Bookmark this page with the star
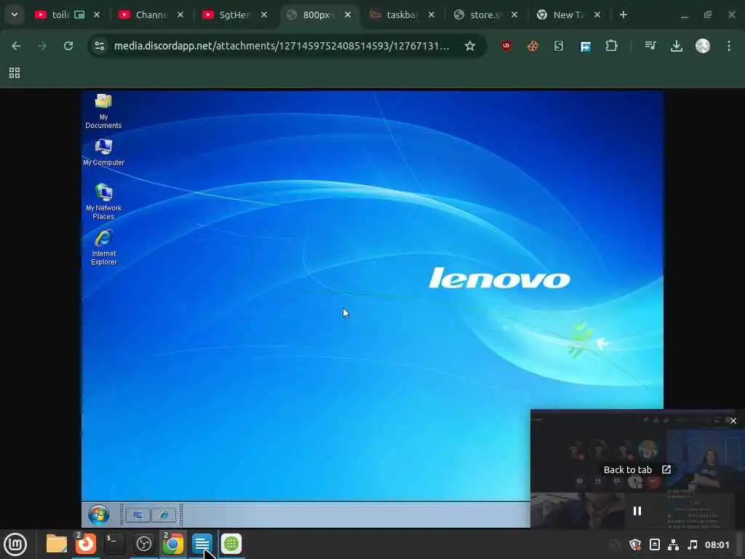The image size is (745, 559). (x=470, y=46)
